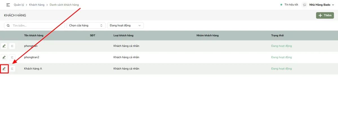338x135 pixels.
Task: Click the Tên khách hàng column header
Action: (x=34, y=35)
